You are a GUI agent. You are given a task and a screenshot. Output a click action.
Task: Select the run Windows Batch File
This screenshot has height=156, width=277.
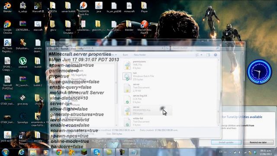(x=147, y=76)
